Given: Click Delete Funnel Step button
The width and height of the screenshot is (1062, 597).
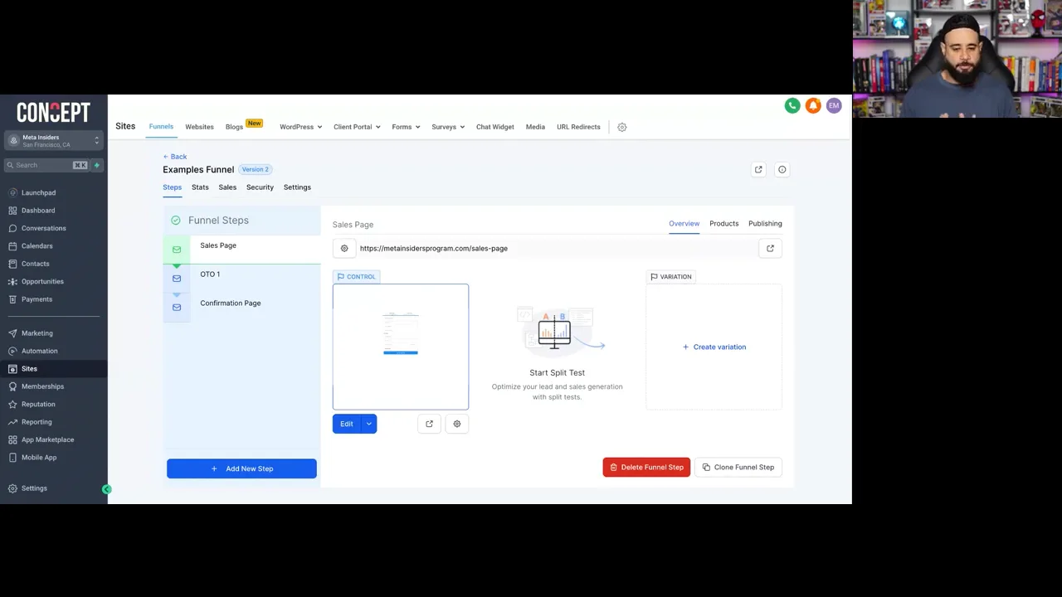Looking at the screenshot, I should (x=646, y=467).
